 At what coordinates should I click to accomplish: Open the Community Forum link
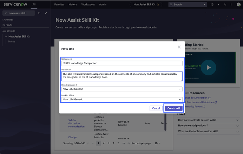[195, 107]
